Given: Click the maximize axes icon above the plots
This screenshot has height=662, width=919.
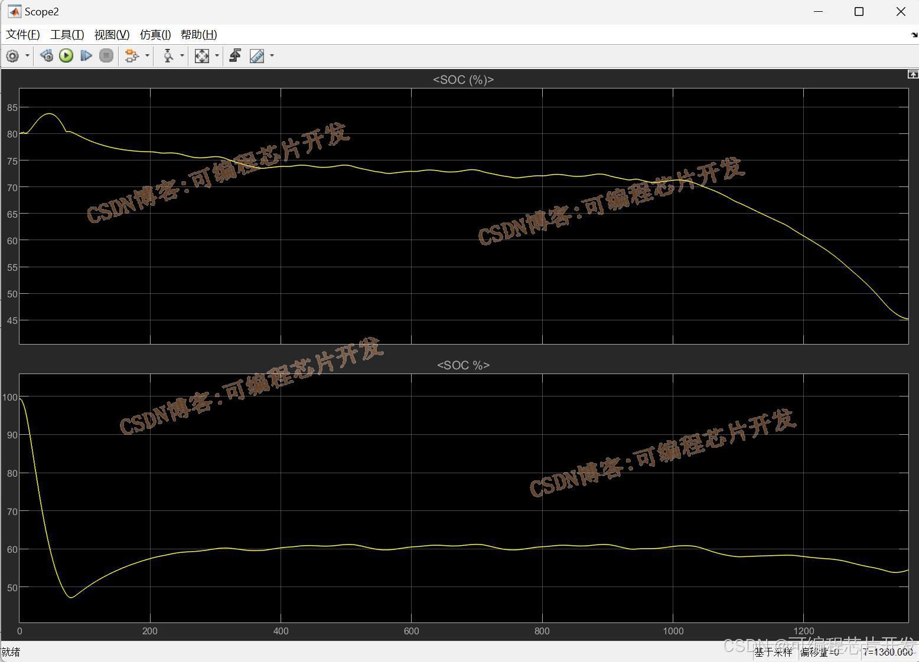Looking at the screenshot, I should click(x=913, y=74).
